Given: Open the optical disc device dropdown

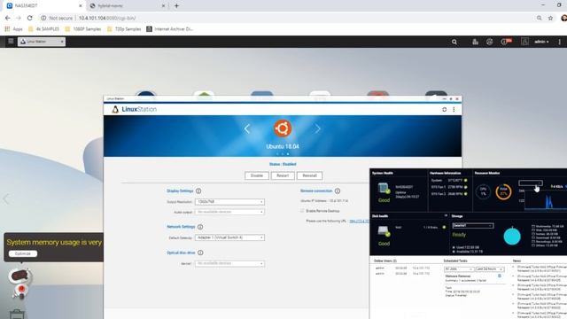Looking at the screenshot, I should [229, 264].
